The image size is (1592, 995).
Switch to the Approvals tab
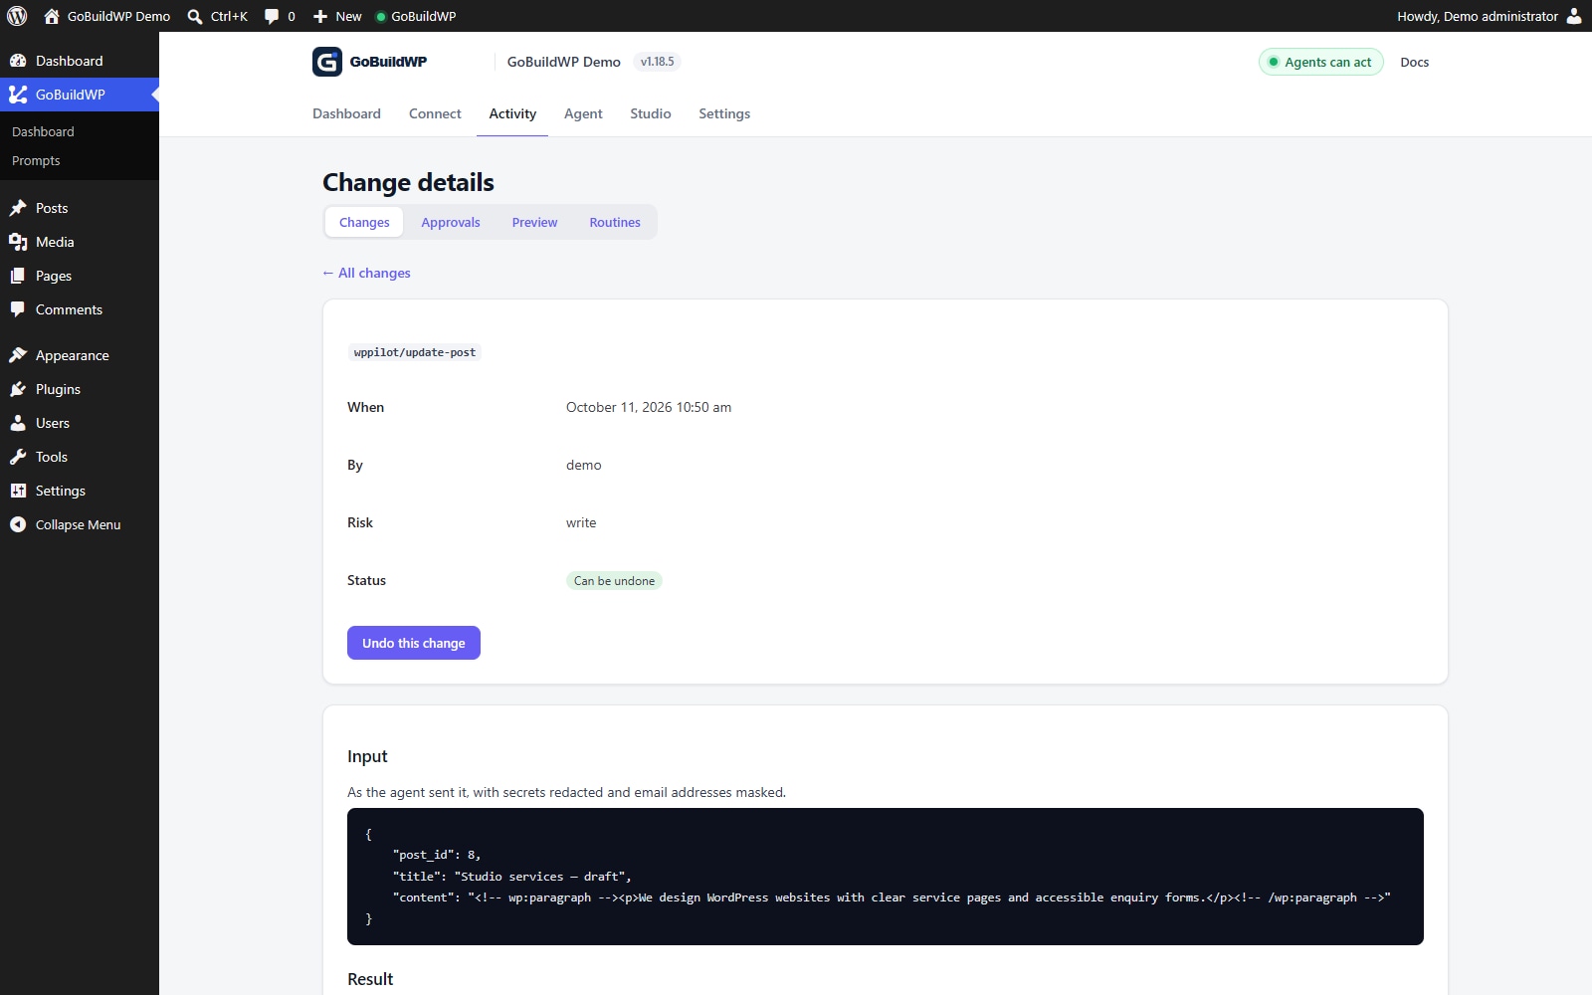tap(451, 222)
